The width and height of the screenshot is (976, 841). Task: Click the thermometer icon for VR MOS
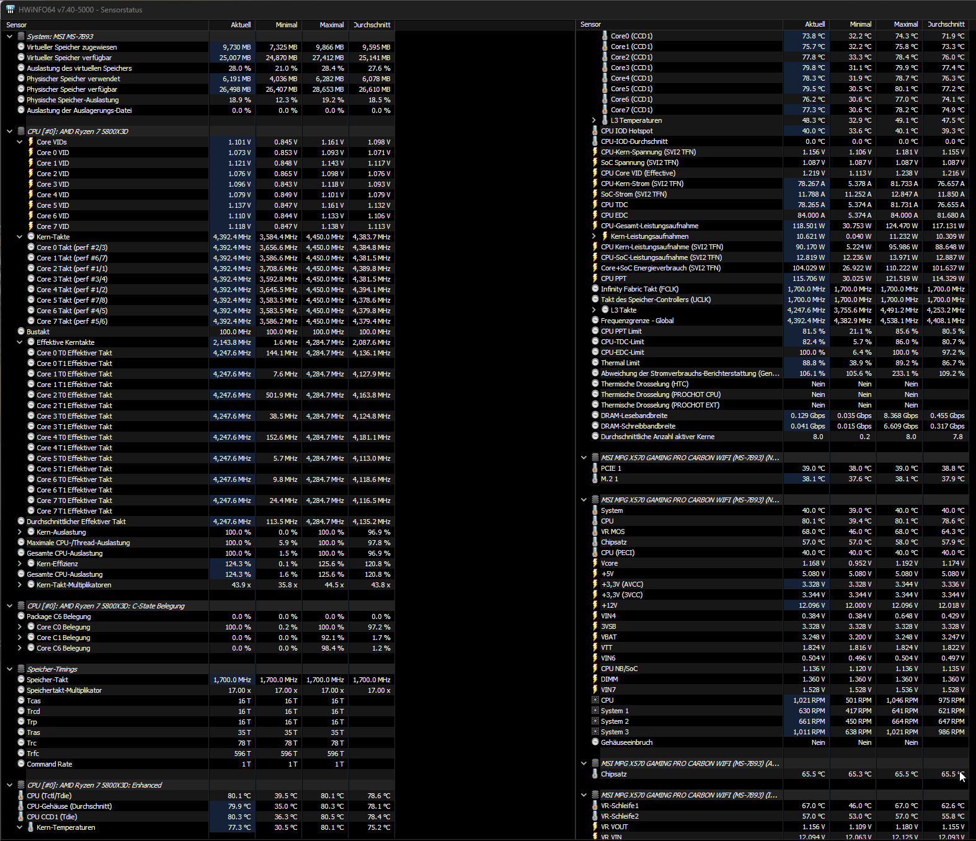[x=595, y=532]
